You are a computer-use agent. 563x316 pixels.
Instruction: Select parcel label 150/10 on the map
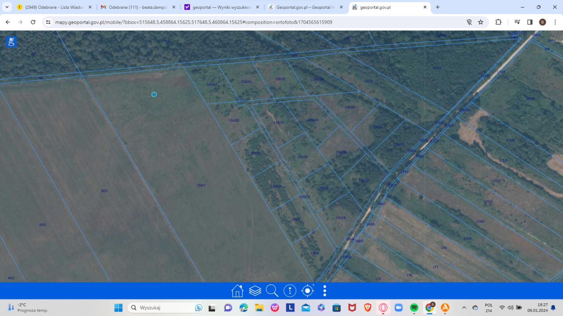[x=276, y=187]
